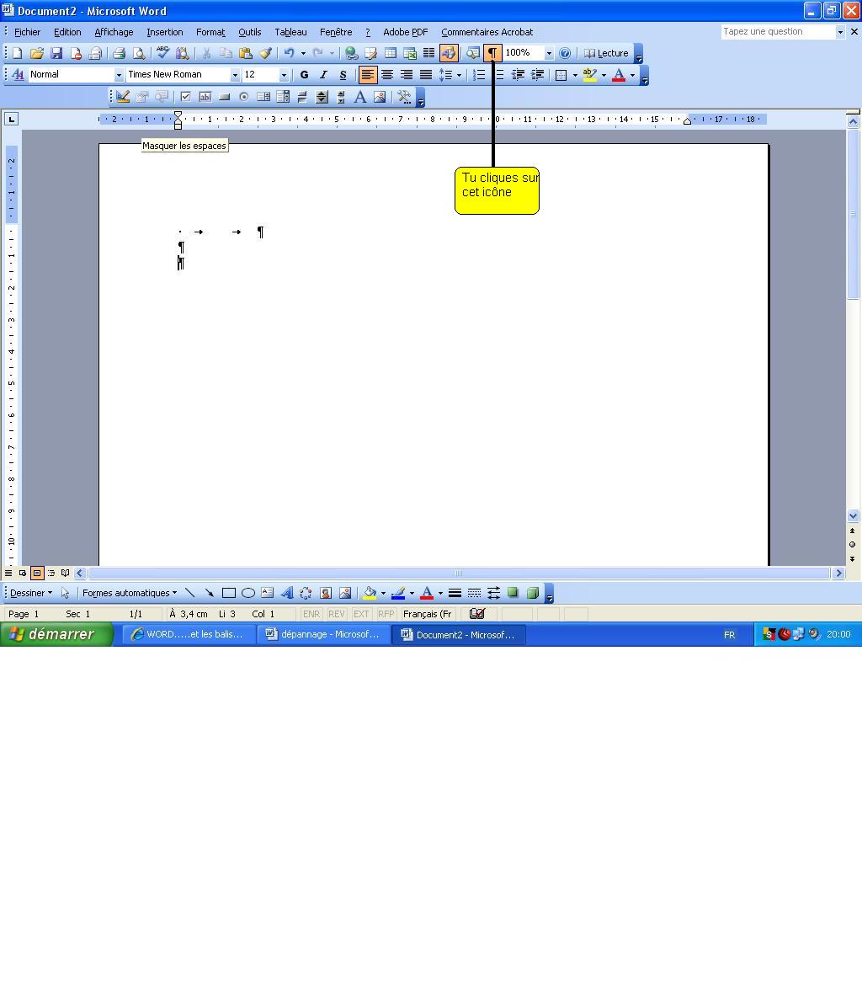Viewport: 862px width, 987px height.
Task: Click the Format Painter brush icon
Action: pos(265,53)
